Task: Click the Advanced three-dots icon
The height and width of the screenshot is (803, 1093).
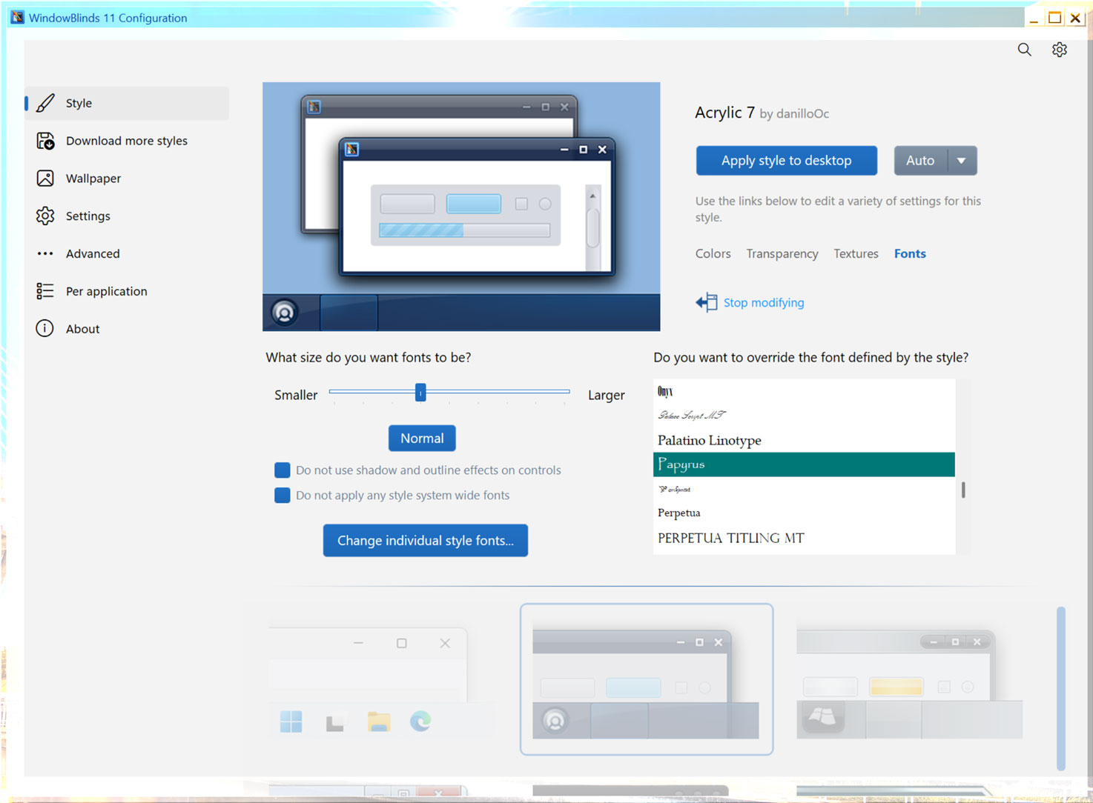Action: [x=45, y=253]
